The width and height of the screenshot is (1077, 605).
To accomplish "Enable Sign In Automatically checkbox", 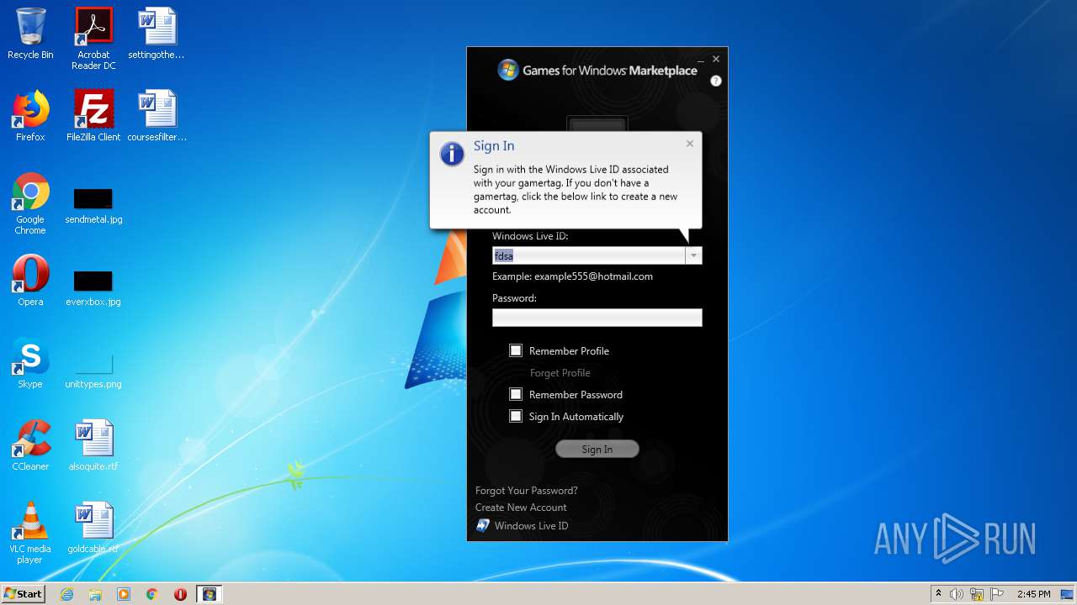I will coord(516,416).
